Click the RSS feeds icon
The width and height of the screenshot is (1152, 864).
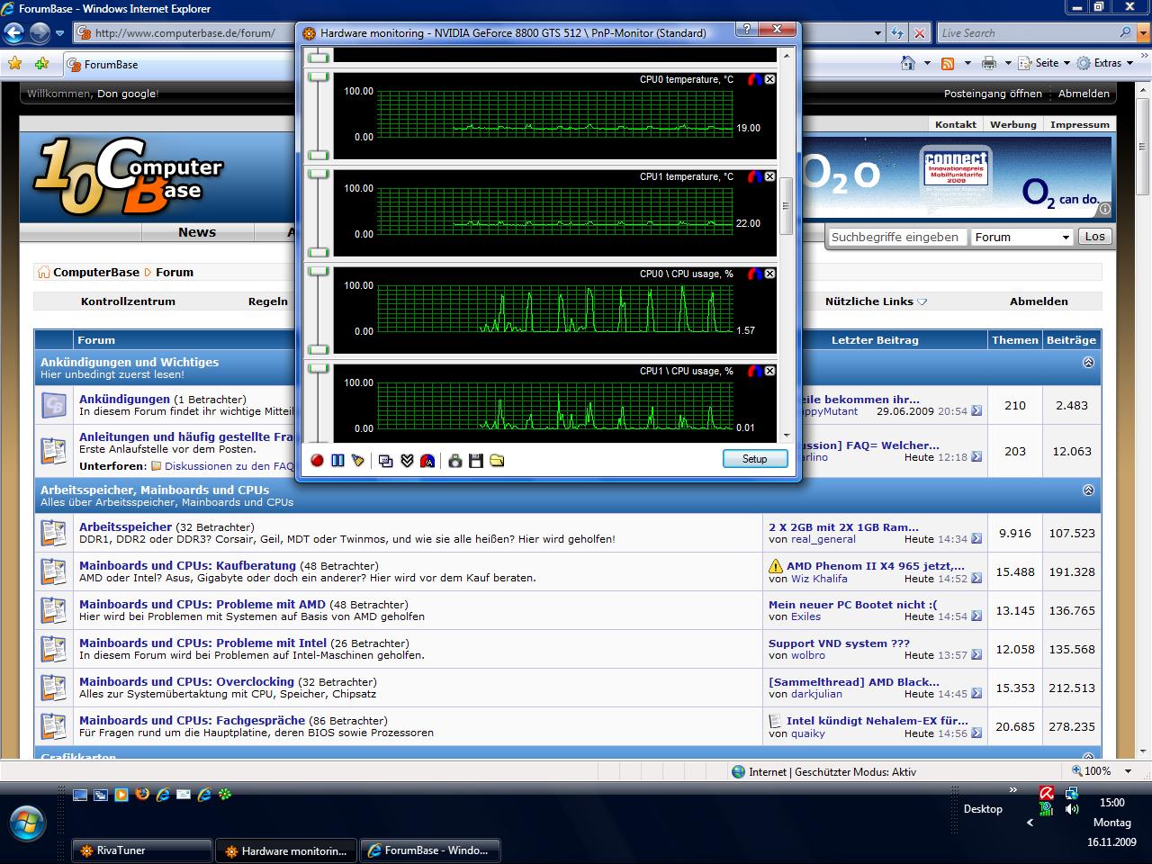click(x=948, y=63)
